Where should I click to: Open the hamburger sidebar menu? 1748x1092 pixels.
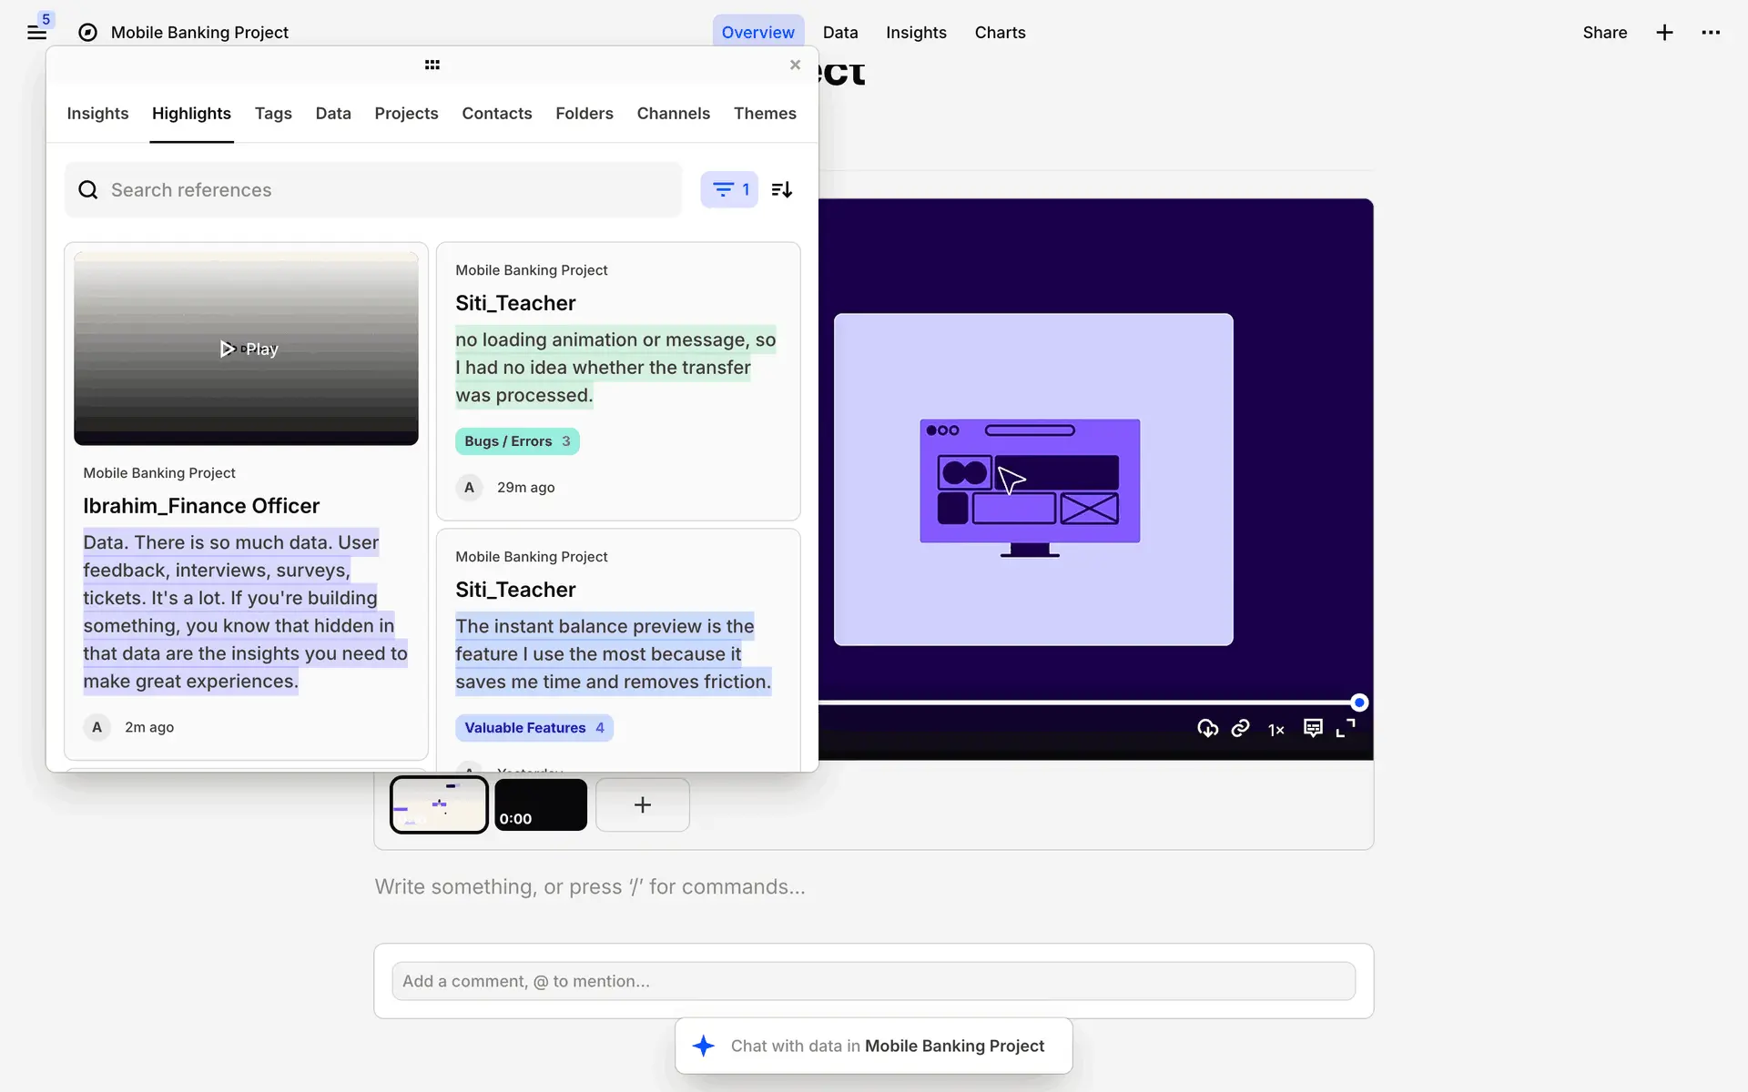tap(36, 33)
